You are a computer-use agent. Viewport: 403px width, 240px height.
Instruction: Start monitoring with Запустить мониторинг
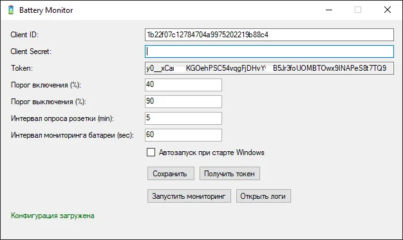pyautogui.click(x=189, y=196)
